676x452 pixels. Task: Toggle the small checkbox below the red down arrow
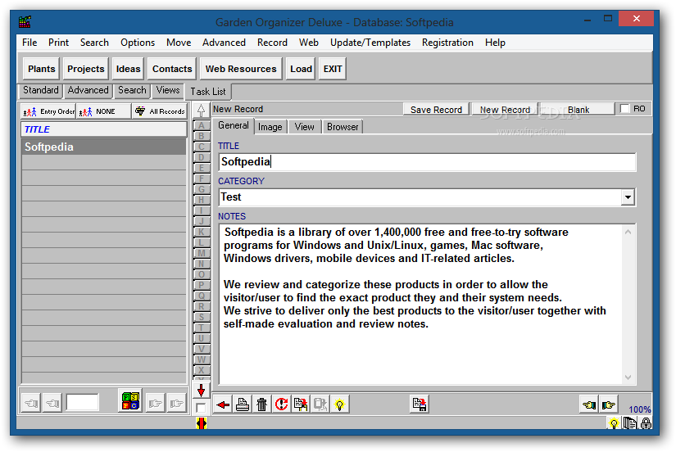click(x=201, y=407)
